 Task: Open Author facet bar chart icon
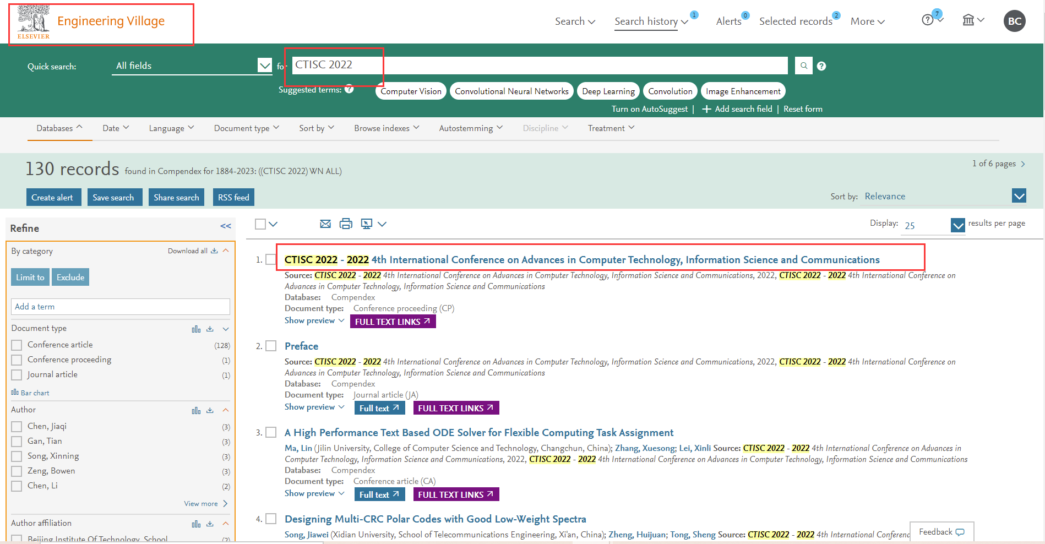(196, 411)
